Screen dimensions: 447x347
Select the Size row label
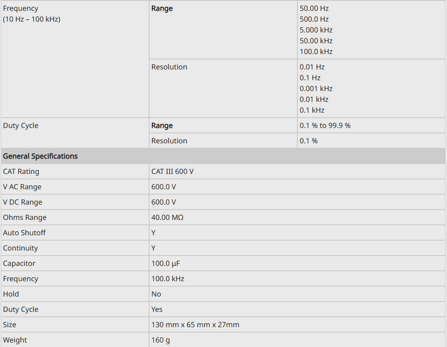tap(9, 325)
